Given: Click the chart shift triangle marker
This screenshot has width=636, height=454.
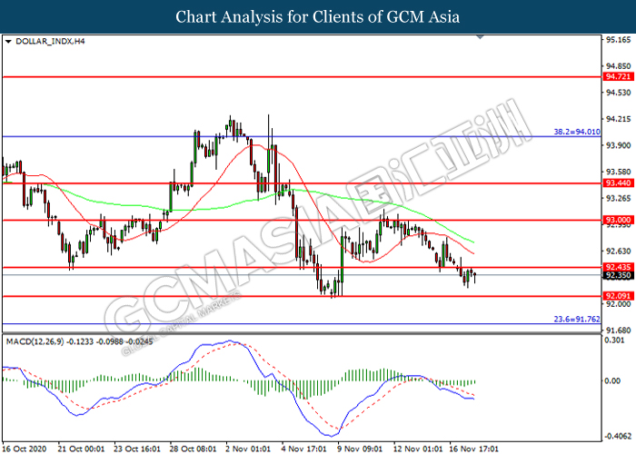Looking at the screenshot, I should click(481, 37).
